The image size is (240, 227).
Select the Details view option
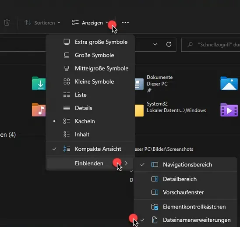pos(90,108)
